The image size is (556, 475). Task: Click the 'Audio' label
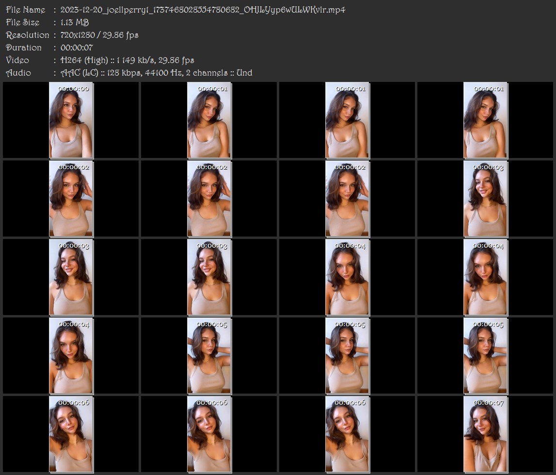[x=18, y=73]
